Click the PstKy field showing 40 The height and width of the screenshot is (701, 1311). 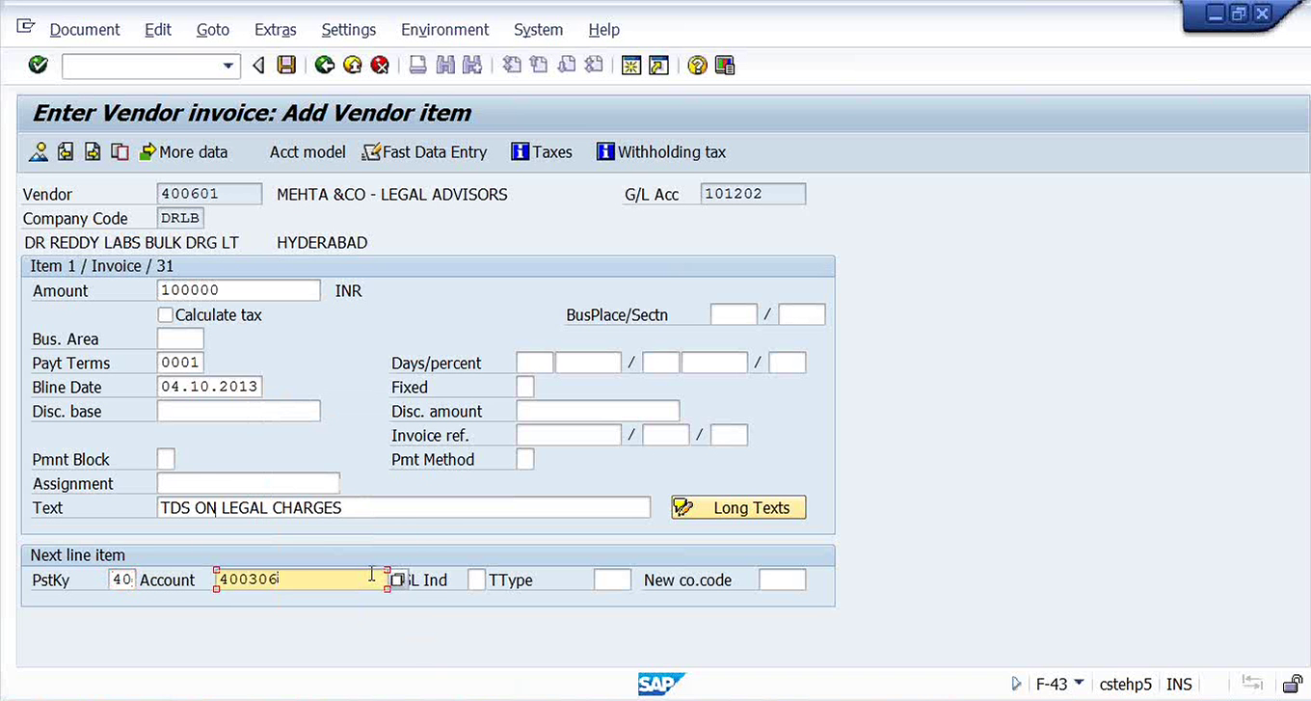pyautogui.click(x=121, y=580)
